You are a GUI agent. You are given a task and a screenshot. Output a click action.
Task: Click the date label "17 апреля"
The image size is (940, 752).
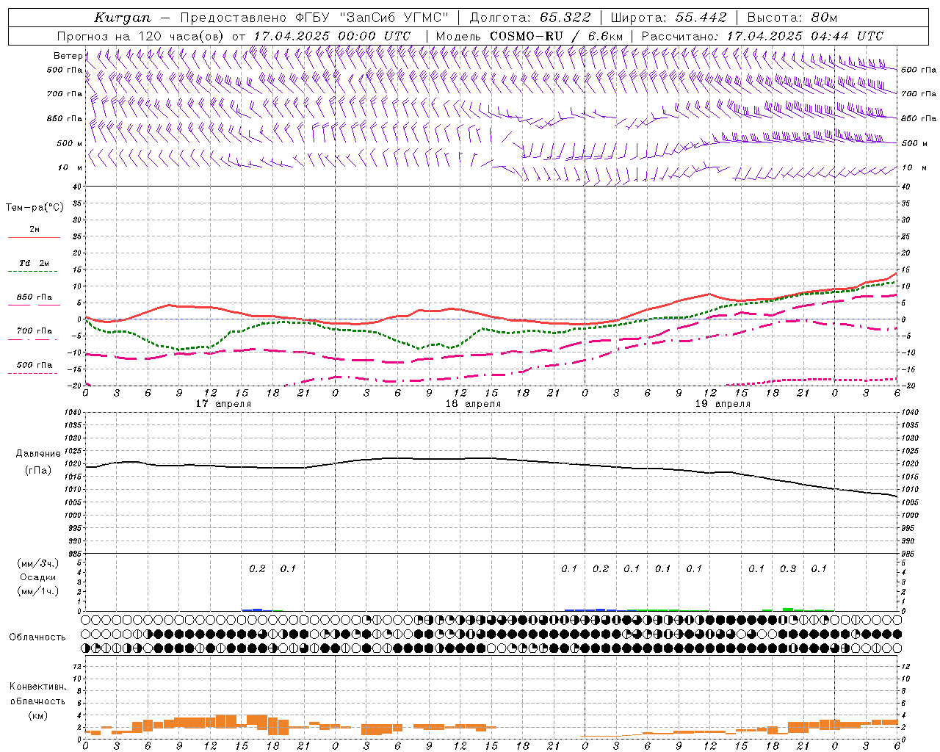pyautogui.click(x=223, y=404)
